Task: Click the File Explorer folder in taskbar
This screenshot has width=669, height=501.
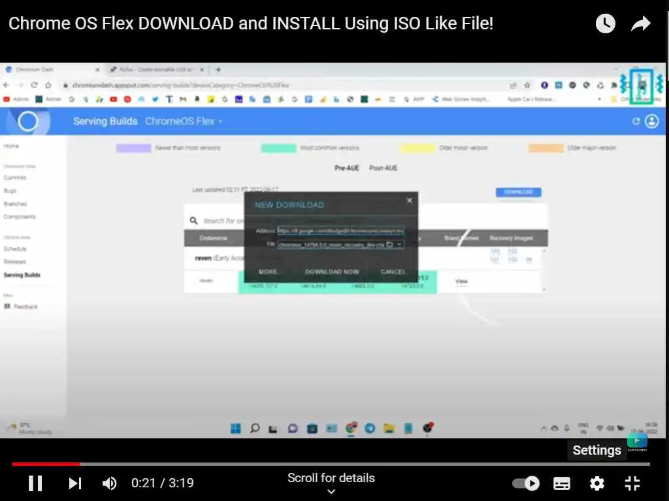Action: tap(389, 428)
